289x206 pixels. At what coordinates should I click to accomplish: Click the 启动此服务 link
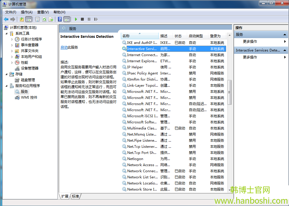pyautogui.click(x=65, y=47)
